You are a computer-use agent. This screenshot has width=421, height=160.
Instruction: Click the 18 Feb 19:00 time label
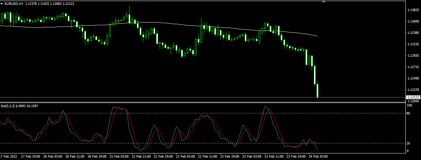(x=97, y=156)
